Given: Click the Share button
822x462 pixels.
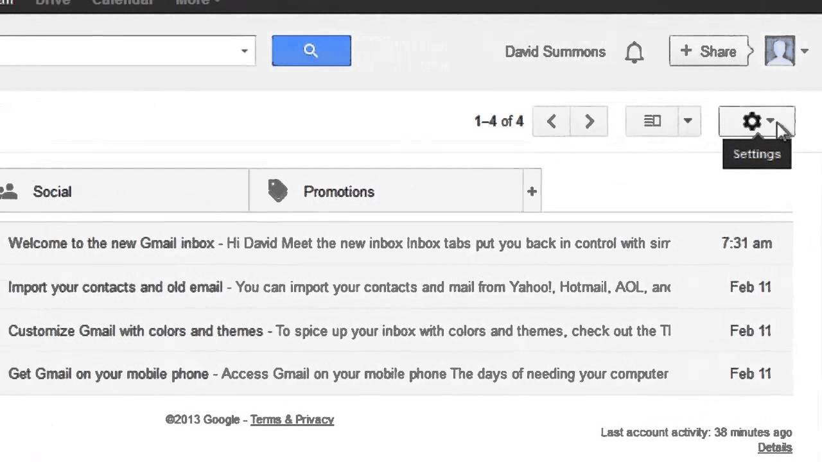Looking at the screenshot, I should 709,51.
